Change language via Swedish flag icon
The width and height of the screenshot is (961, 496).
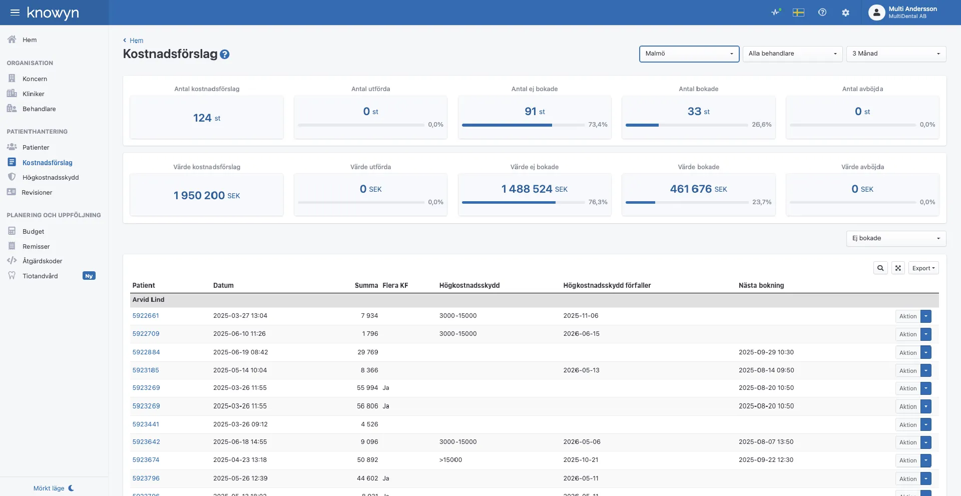[798, 13]
